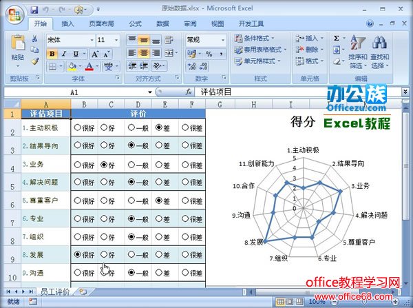This screenshot has height=308, width=413.
Task: Click the AutoSum sigma icon
Action: click(x=337, y=39)
